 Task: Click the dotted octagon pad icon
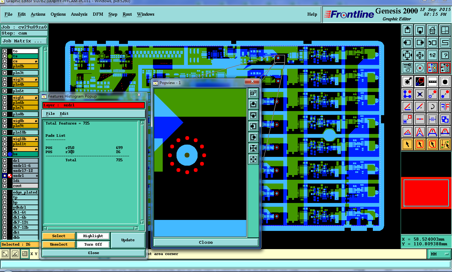pyautogui.click(x=445, y=82)
